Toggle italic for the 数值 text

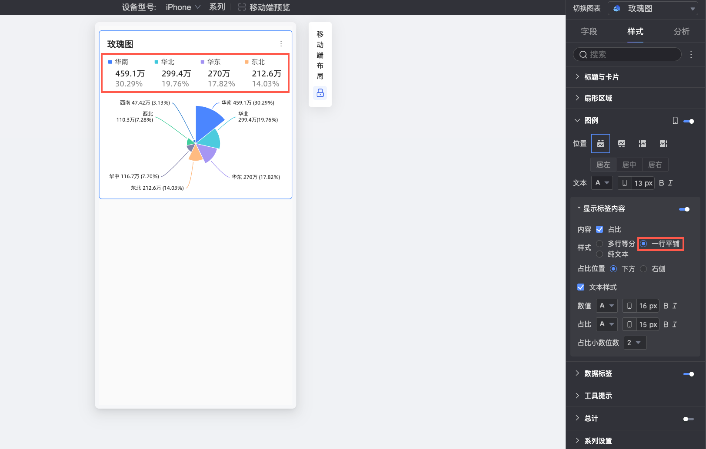(x=674, y=306)
